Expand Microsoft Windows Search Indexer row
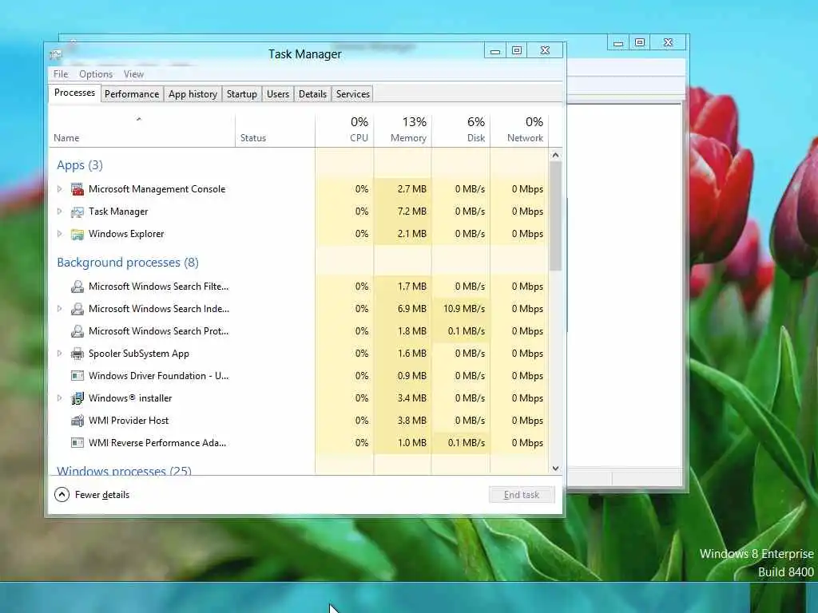 59,309
